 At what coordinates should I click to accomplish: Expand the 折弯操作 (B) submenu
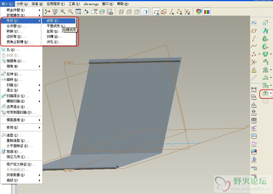pyautogui.click(x=21, y=15)
